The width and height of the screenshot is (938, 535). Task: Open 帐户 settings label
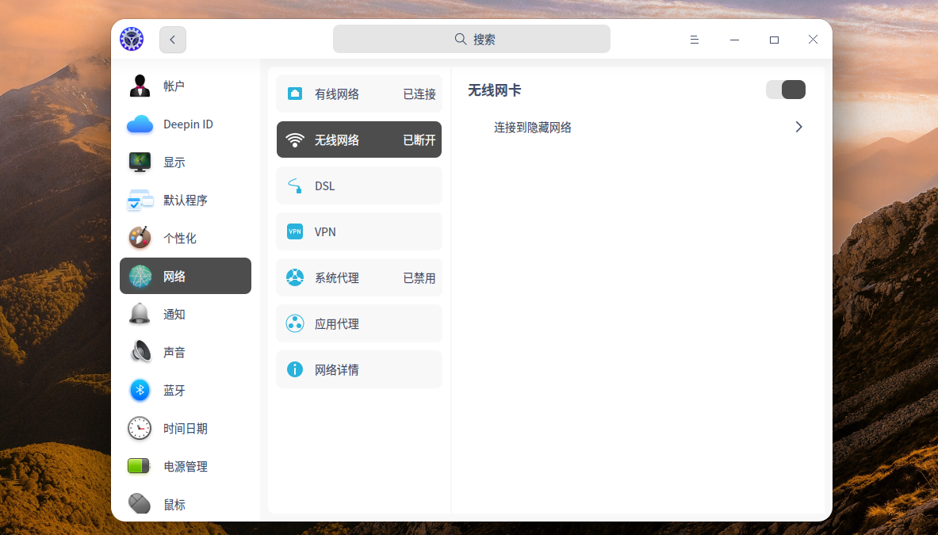tap(174, 86)
